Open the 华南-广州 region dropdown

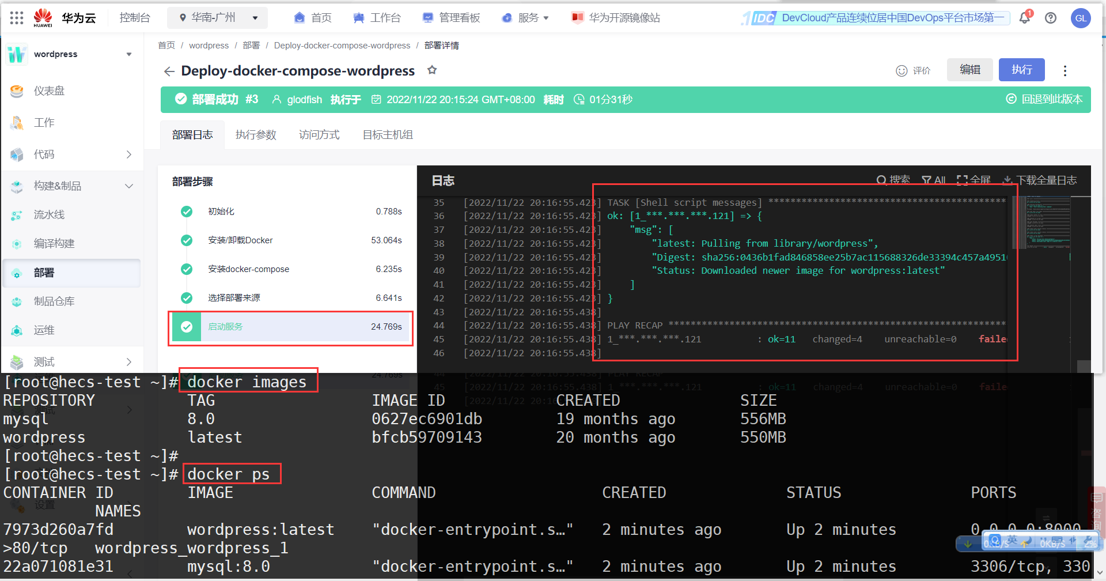click(x=217, y=18)
